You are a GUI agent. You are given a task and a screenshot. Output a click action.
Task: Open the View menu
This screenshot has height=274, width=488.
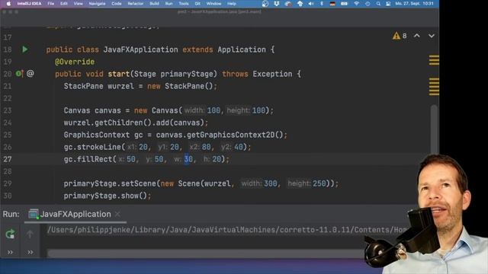(78, 4)
